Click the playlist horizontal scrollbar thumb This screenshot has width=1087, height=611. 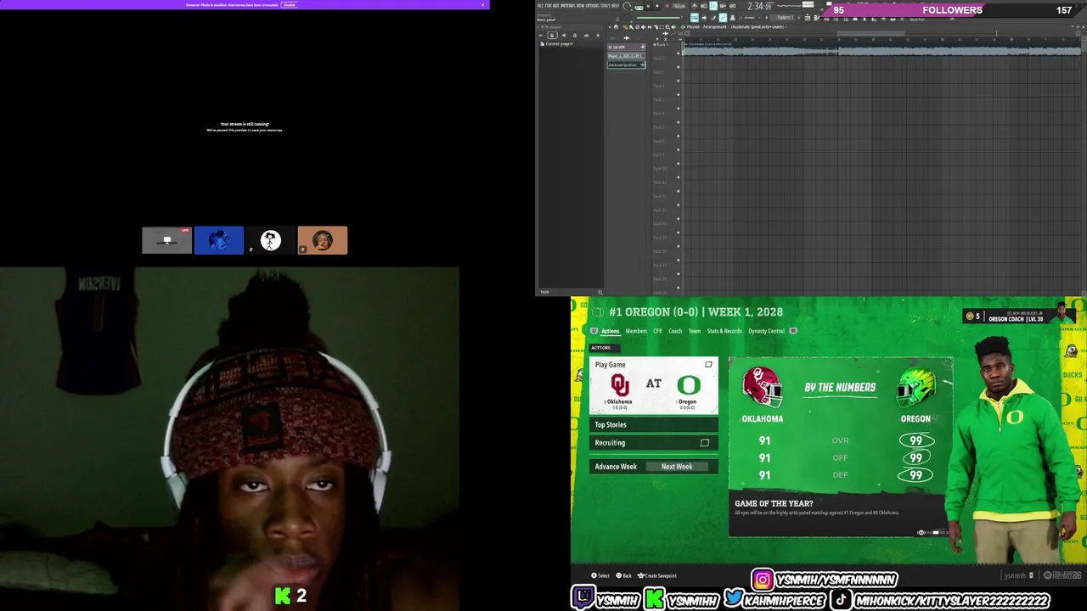[x=870, y=33]
